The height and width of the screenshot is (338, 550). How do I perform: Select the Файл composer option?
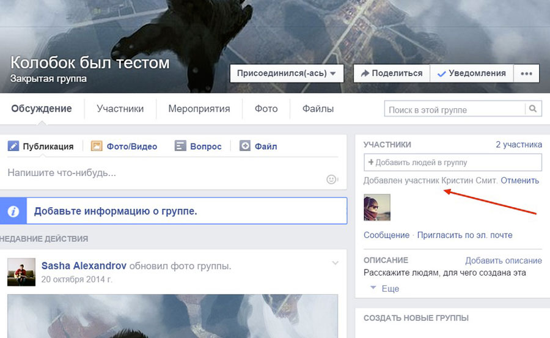[x=258, y=146]
